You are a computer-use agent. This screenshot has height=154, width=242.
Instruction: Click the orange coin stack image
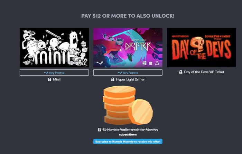pyautogui.click(x=128, y=105)
